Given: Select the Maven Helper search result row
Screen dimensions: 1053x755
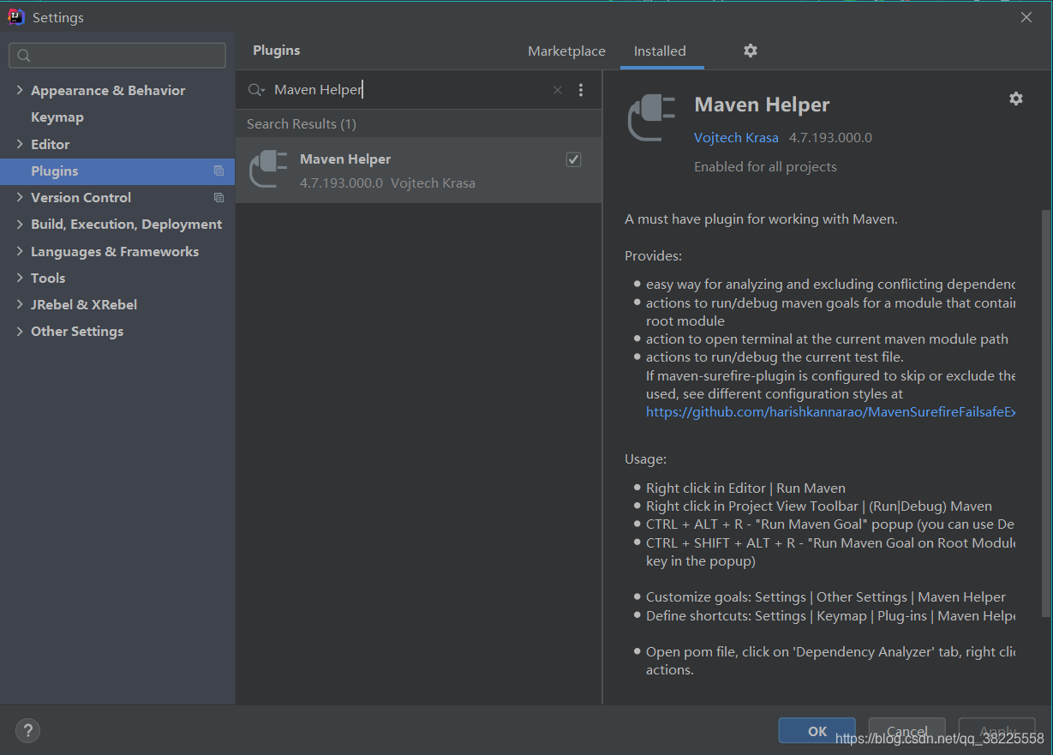Looking at the screenshot, I should (x=418, y=171).
